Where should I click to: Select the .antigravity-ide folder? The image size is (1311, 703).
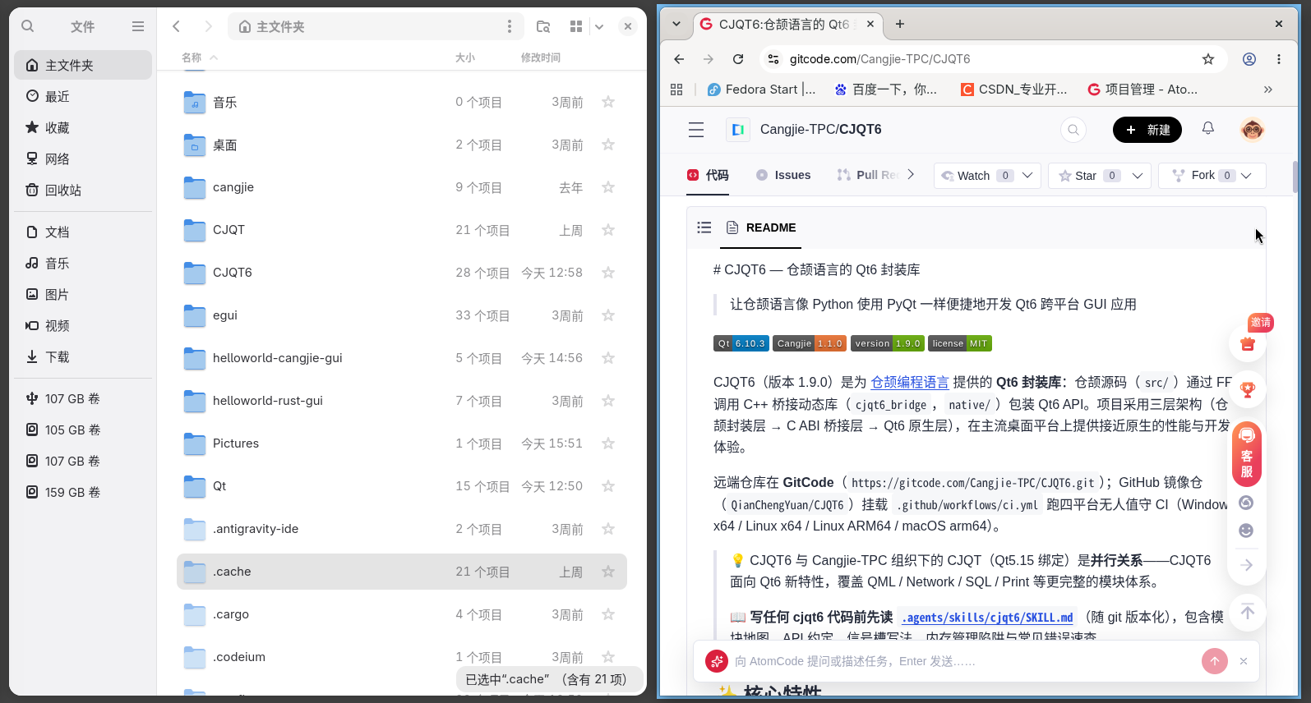pyautogui.click(x=402, y=529)
